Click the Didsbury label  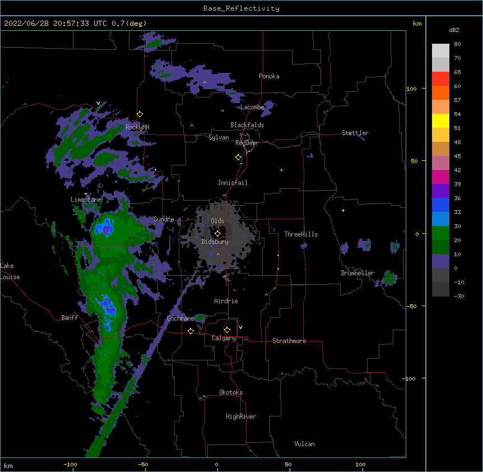(215, 242)
